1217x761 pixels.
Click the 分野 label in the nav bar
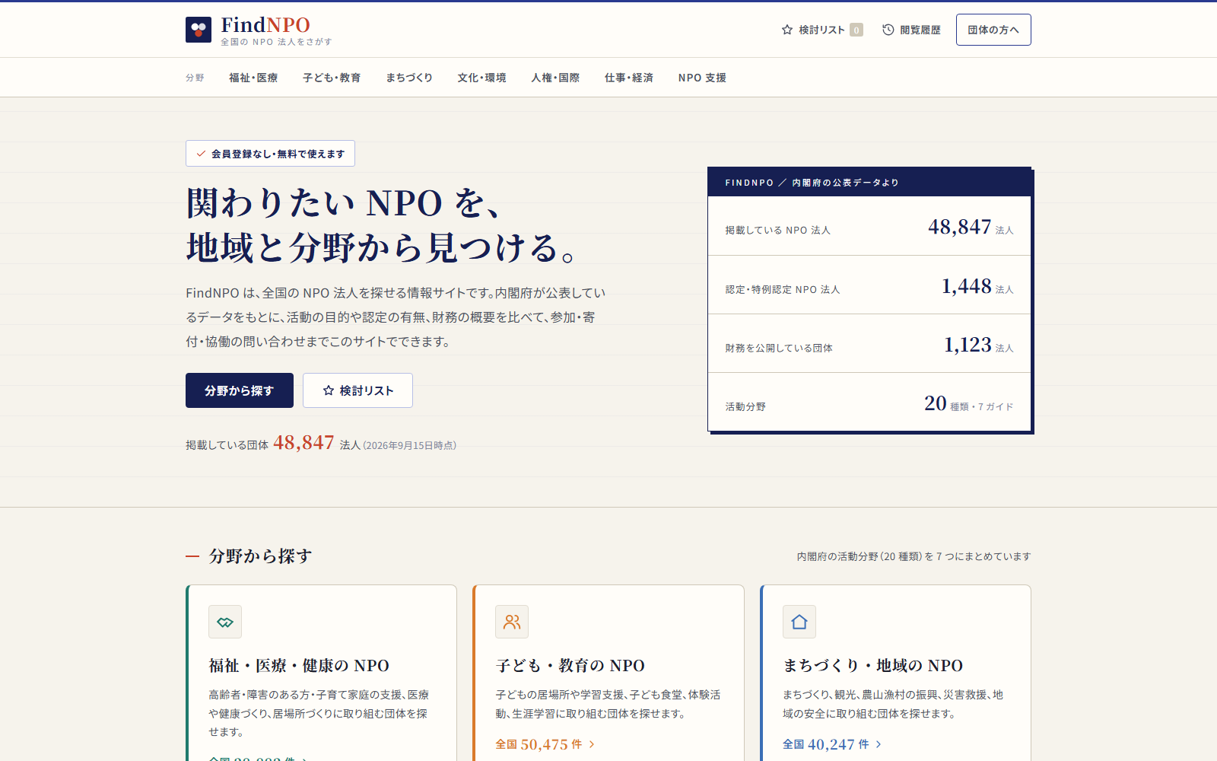pyautogui.click(x=195, y=78)
